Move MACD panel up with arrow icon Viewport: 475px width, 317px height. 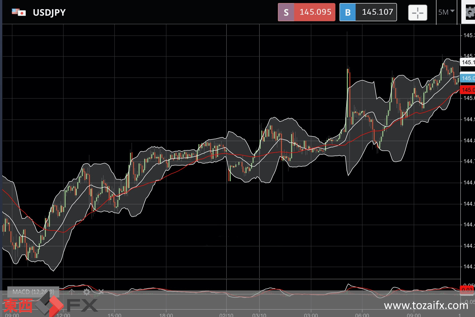[x=72, y=292]
